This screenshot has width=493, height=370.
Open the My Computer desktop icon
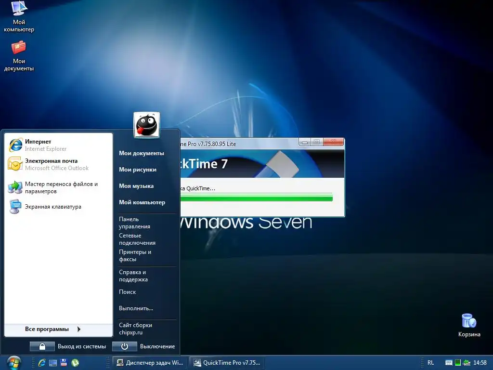(19, 17)
